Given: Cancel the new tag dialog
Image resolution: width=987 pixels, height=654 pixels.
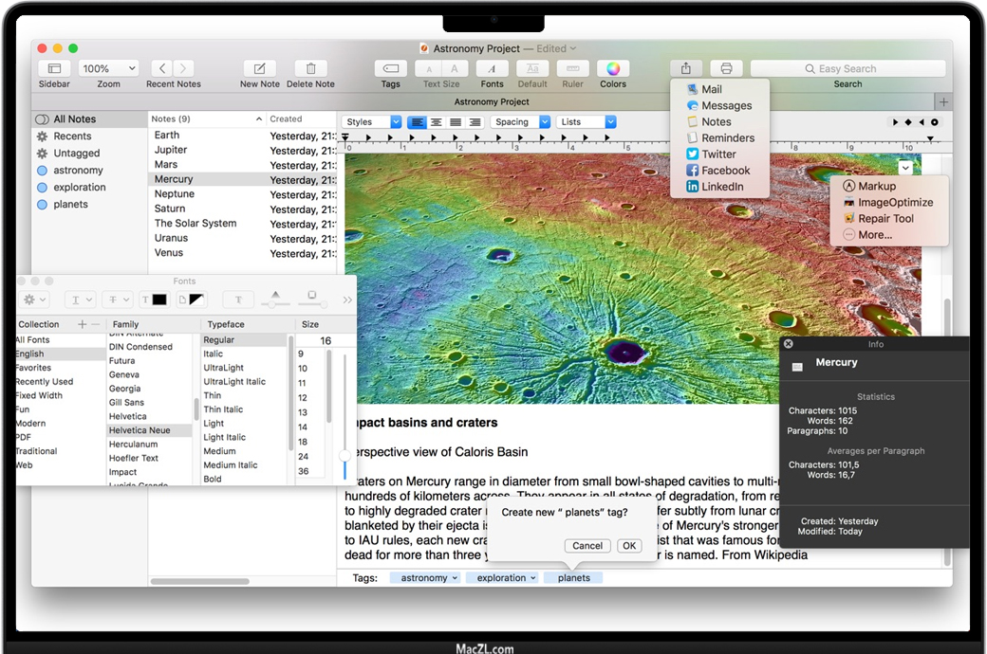Looking at the screenshot, I should coord(587,546).
